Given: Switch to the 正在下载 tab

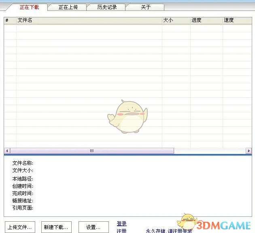Looking at the screenshot, I should coord(29,7).
